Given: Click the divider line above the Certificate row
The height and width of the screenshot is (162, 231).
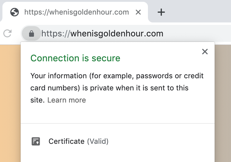Looking at the screenshot, I should (118, 123).
